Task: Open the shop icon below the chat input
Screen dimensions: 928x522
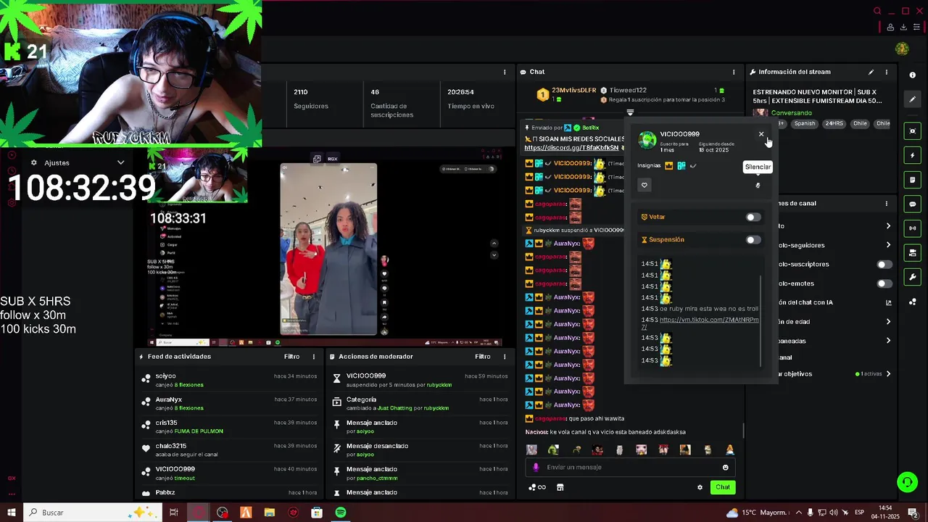Action: [x=560, y=487]
